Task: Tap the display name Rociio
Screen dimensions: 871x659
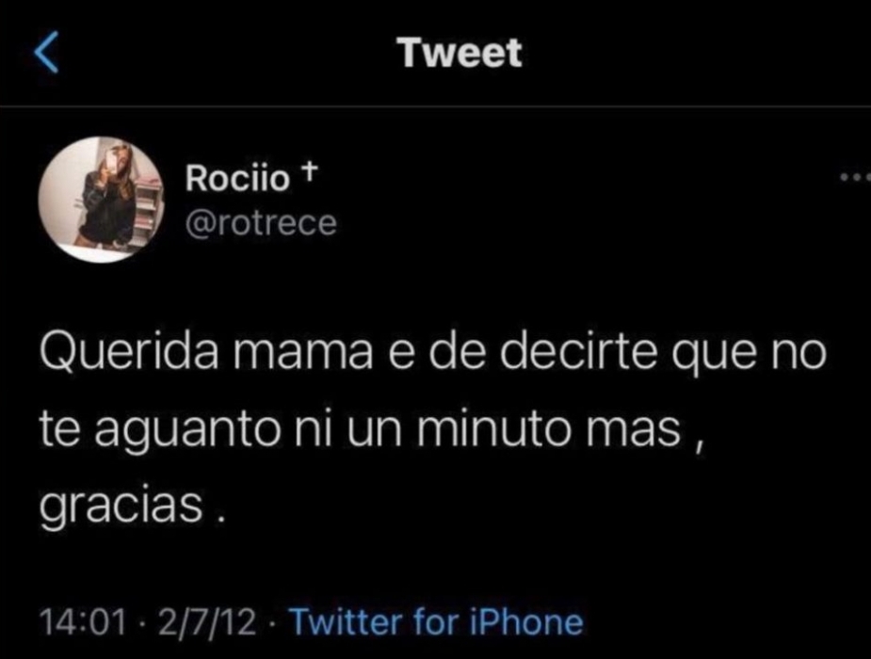Action: (237, 178)
